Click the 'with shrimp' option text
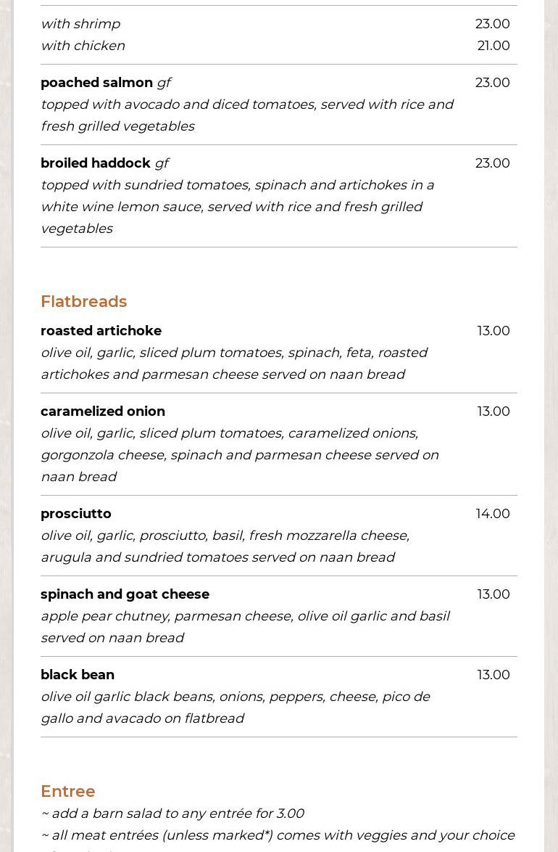Viewport: 558px width, 852px height. [80, 24]
